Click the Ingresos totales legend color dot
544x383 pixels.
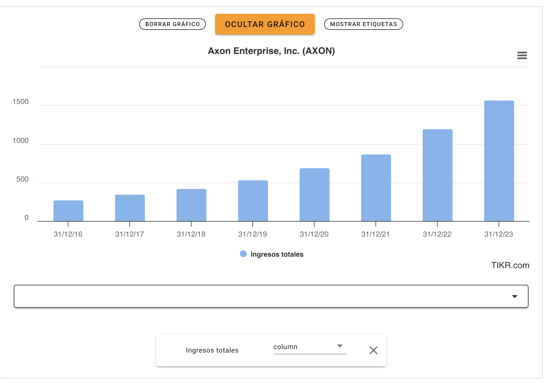click(243, 254)
